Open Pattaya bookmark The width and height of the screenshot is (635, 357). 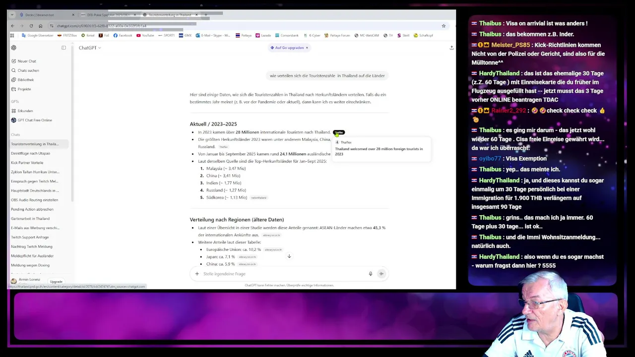[244, 35]
